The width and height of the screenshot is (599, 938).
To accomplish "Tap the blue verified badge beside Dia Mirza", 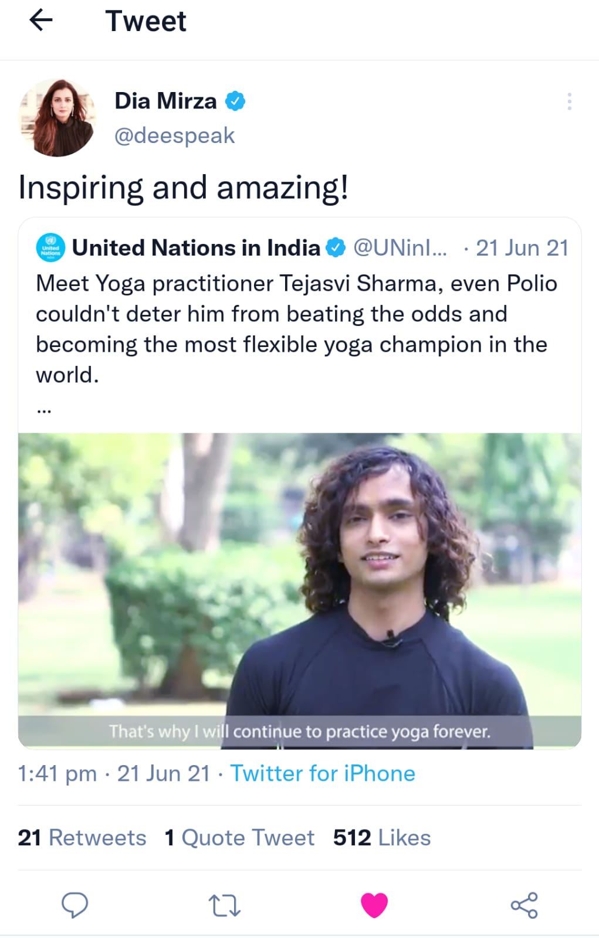I will point(235,101).
